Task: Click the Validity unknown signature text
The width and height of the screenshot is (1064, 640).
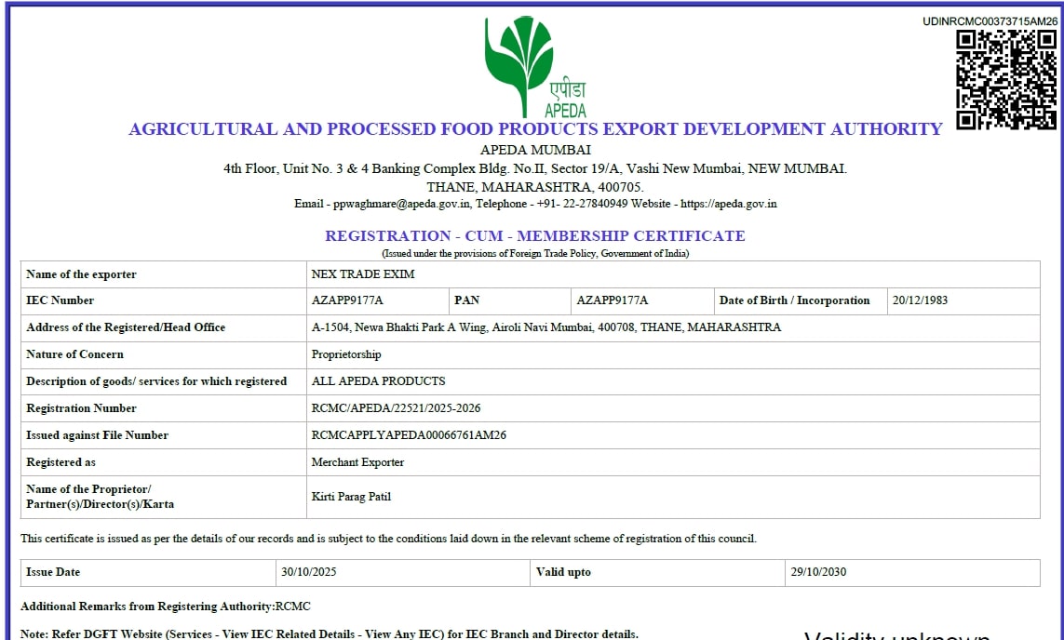Action: 896,634
